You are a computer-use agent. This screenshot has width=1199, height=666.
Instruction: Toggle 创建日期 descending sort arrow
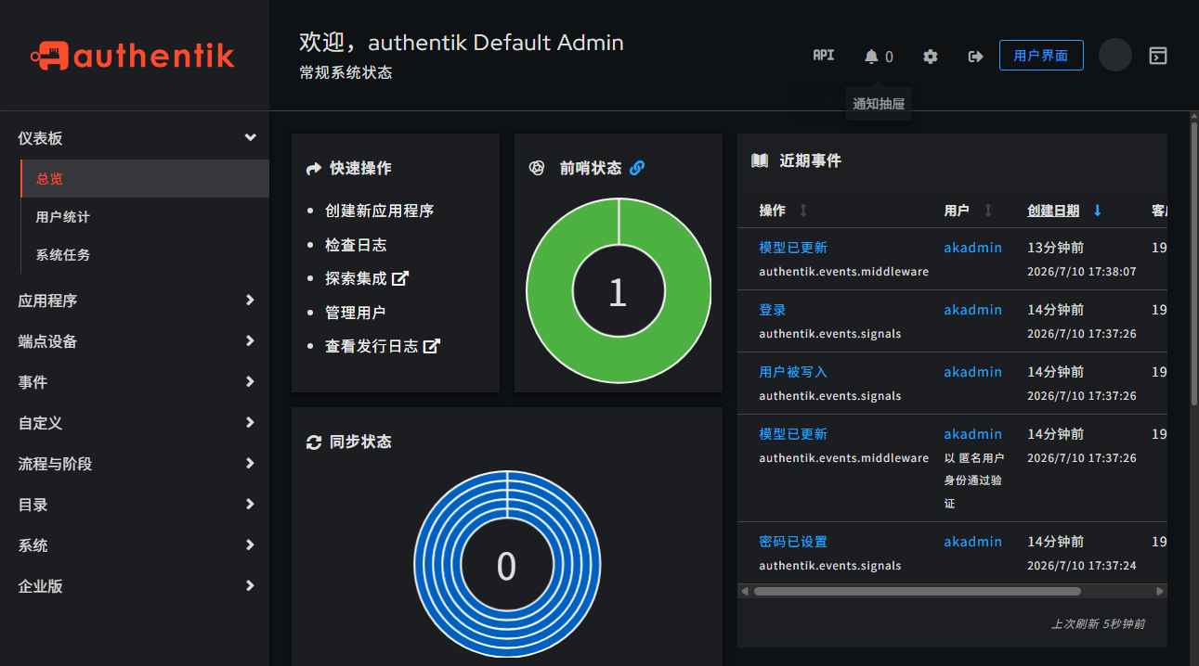[x=1098, y=211]
